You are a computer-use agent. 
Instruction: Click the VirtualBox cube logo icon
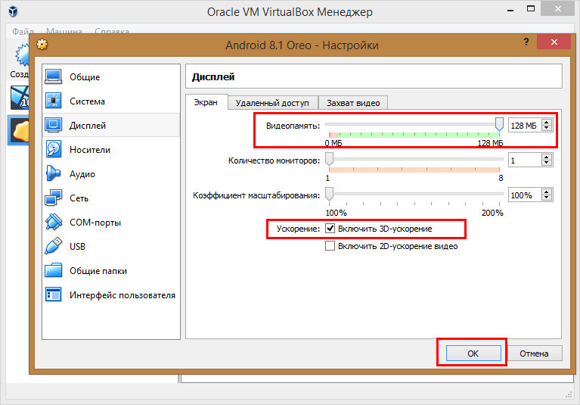(x=14, y=11)
